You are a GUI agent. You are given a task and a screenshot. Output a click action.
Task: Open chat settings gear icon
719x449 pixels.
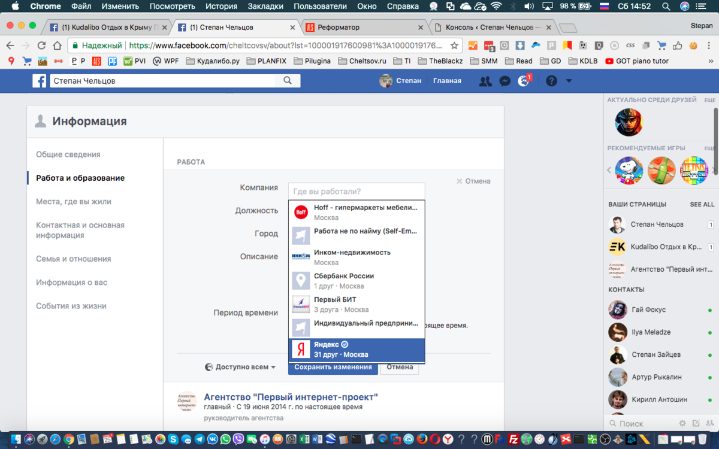point(682,423)
